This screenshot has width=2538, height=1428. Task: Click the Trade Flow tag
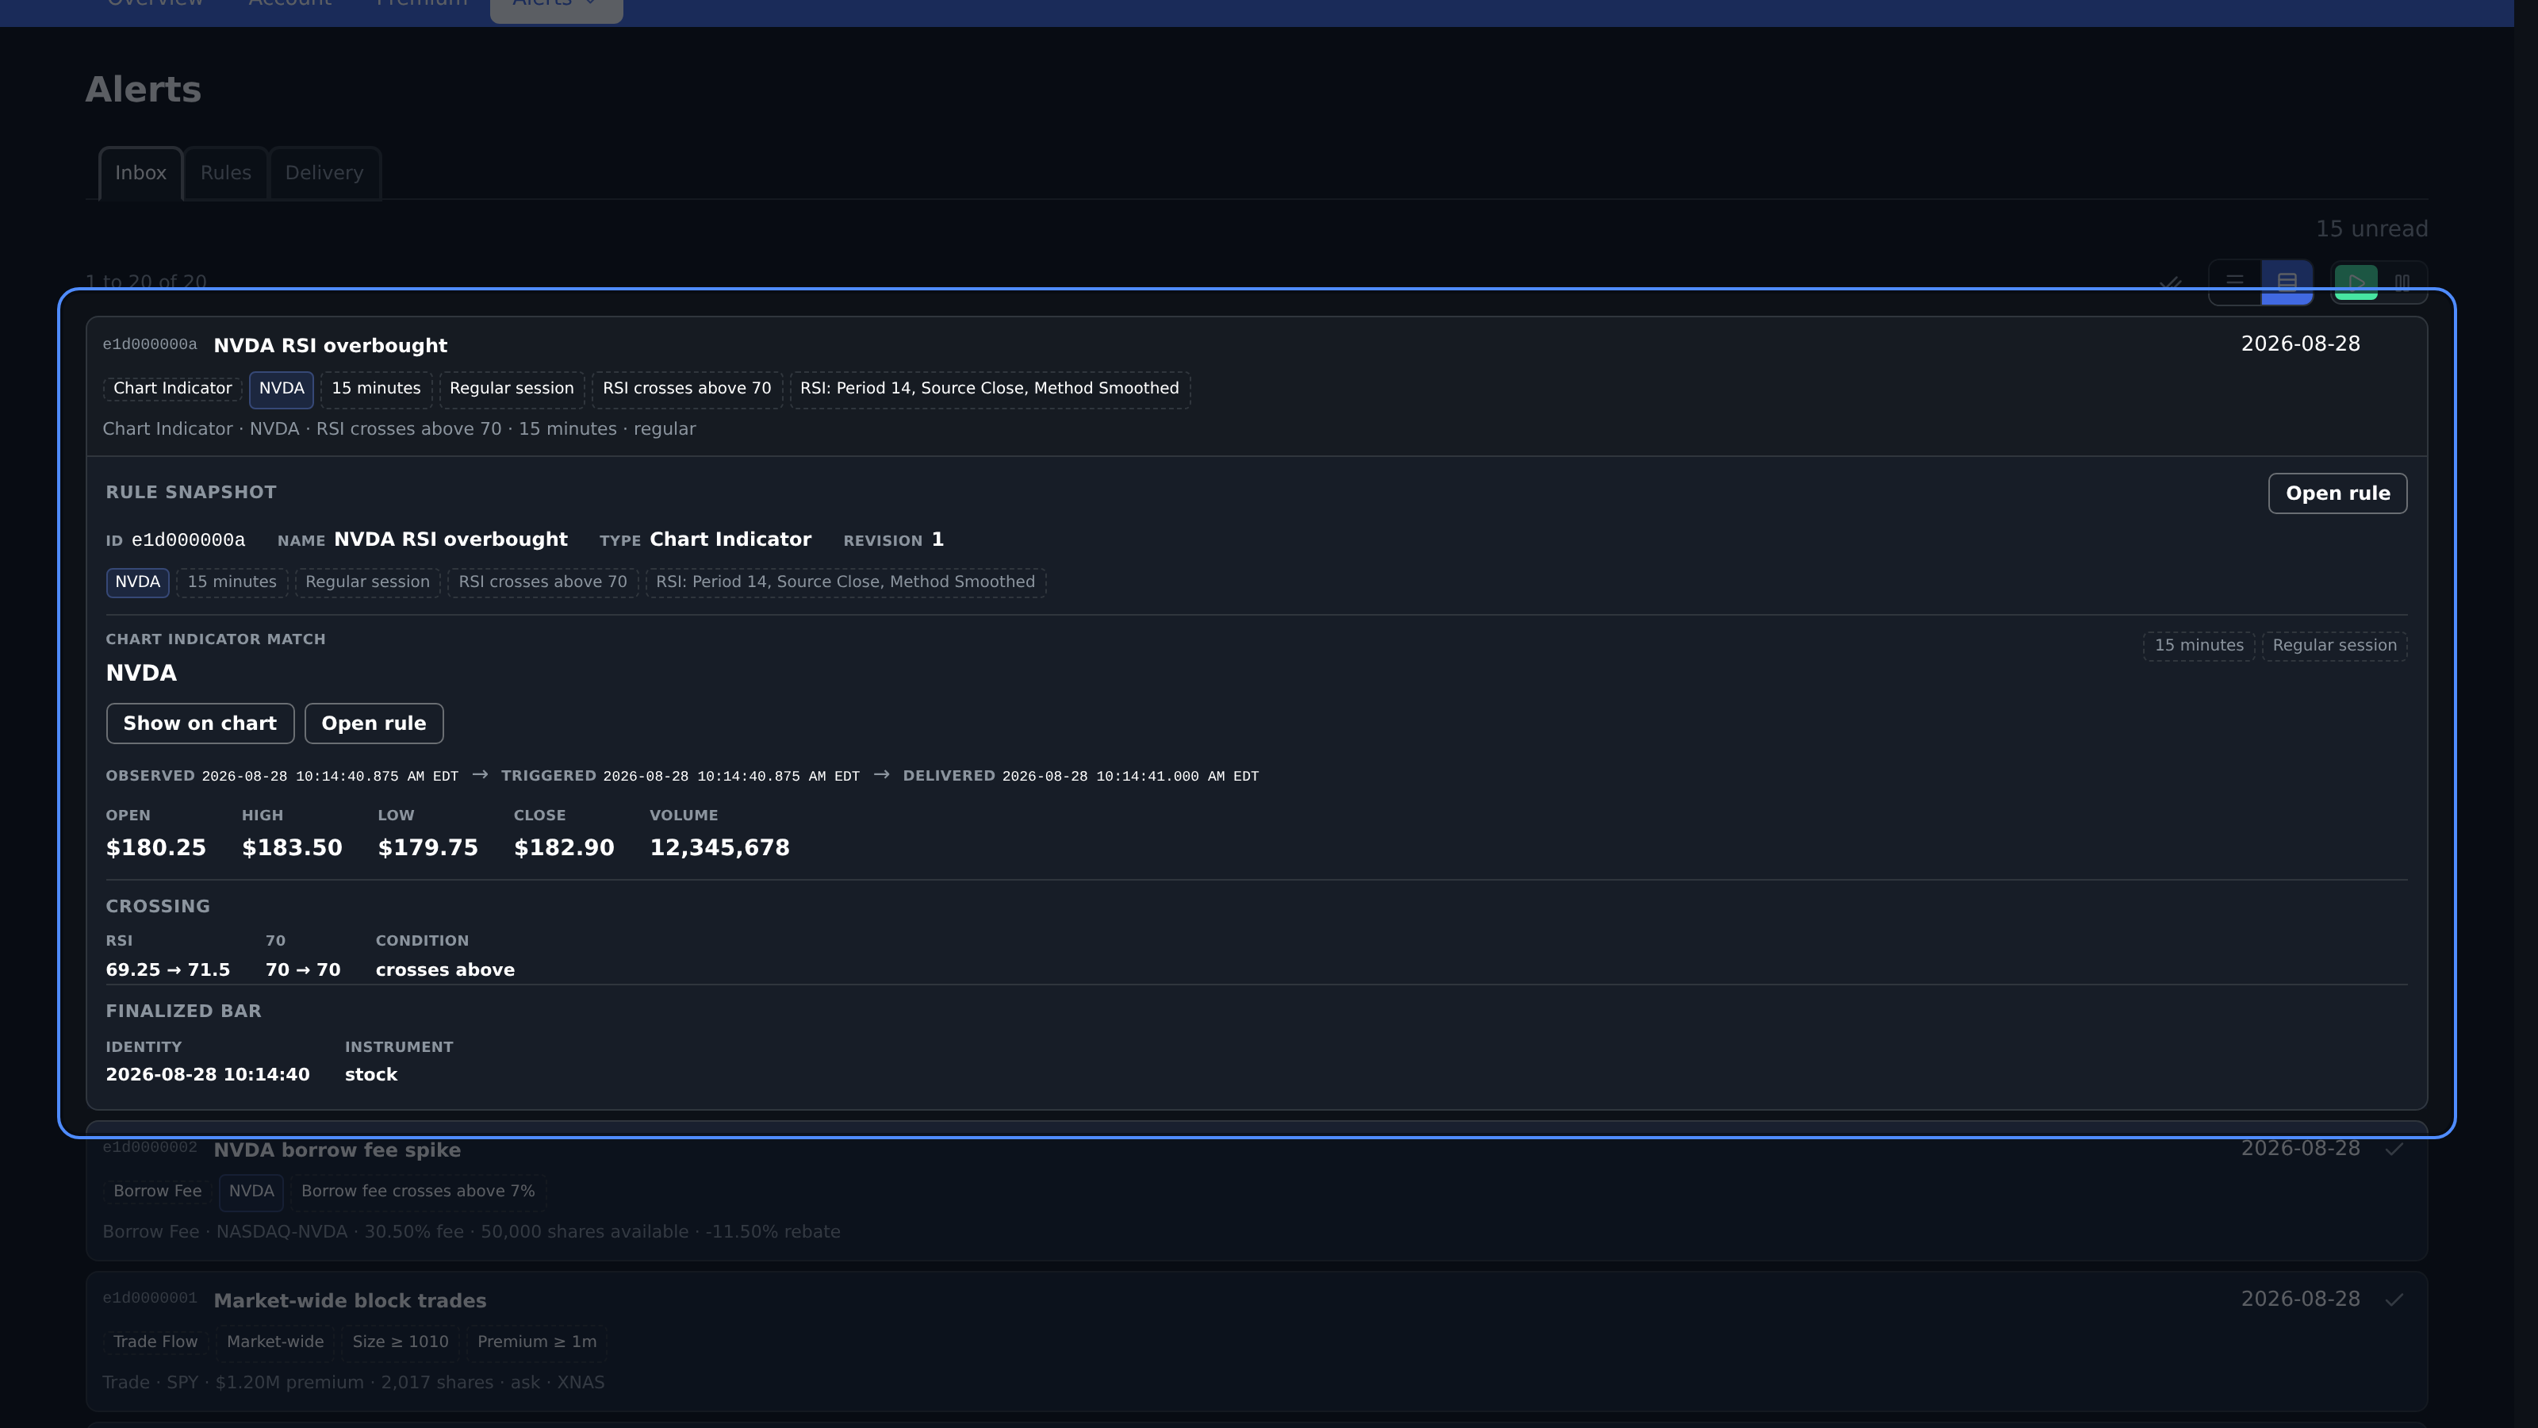point(155,1342)
